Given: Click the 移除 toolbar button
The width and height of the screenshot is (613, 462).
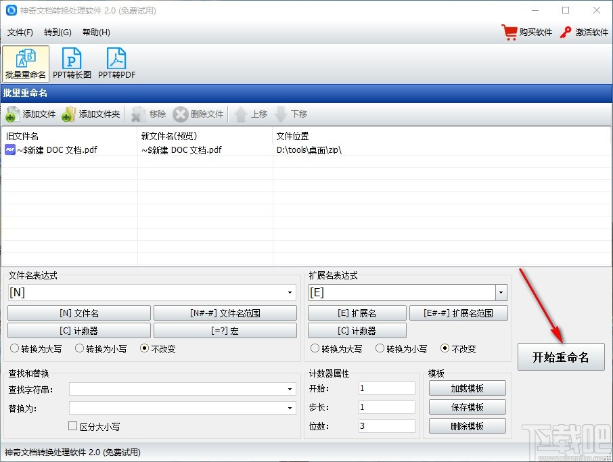Looking at the screenshot, I should 149,114.
